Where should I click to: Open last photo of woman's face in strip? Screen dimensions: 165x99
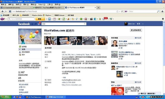click(101, 41)
